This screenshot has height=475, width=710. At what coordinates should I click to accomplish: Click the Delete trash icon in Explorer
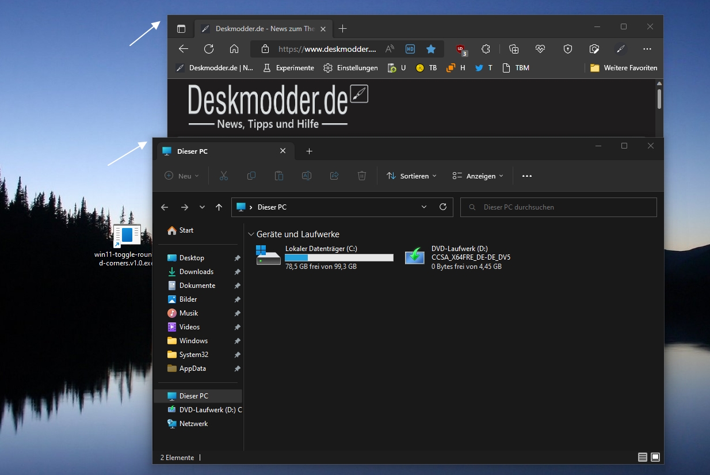pos(362,176)
